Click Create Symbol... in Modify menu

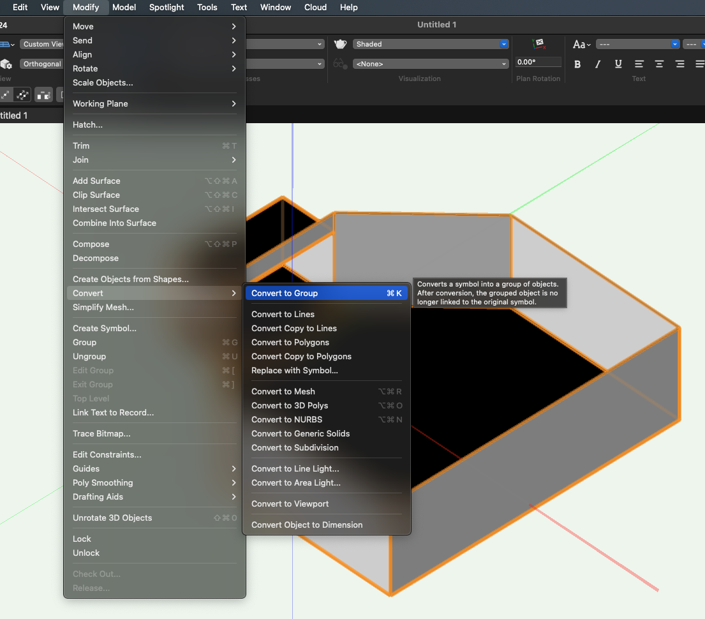pyautogui.click(x=105, y=329)
